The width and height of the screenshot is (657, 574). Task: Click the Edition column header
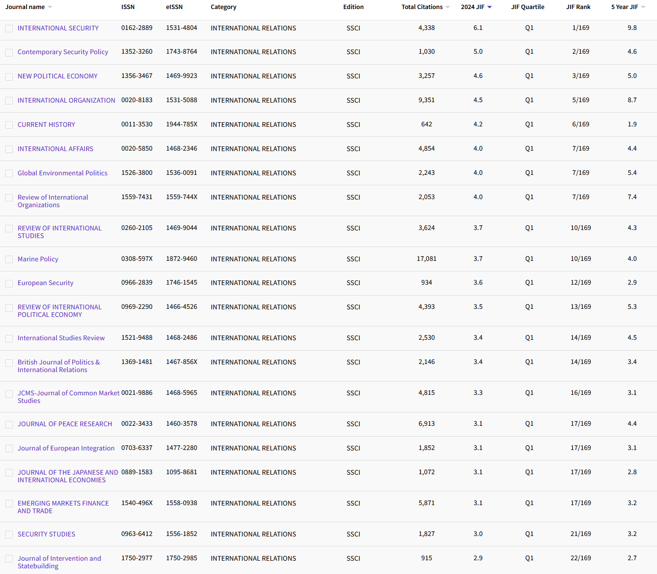[x=353, y=7]
